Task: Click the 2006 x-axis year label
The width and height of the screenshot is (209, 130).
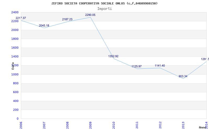Action: pyautogui.click(x=21, y=125)
